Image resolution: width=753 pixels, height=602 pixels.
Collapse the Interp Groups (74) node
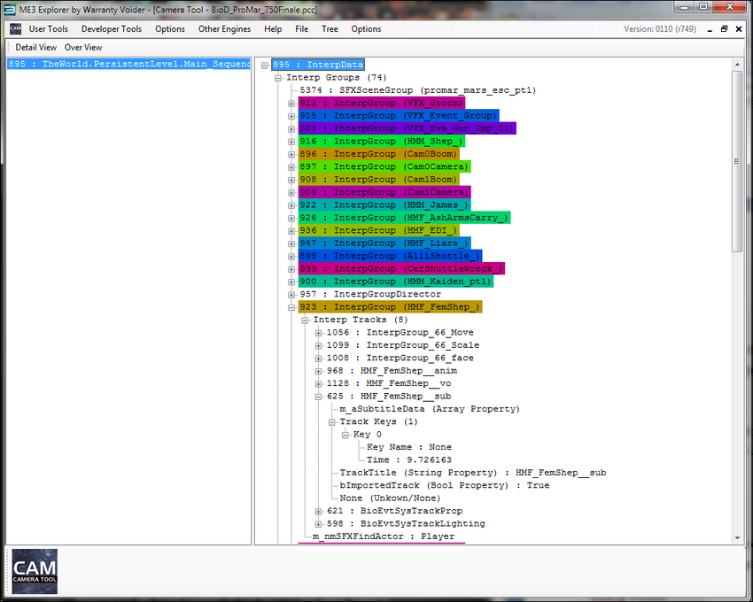[x=277, y=77]
